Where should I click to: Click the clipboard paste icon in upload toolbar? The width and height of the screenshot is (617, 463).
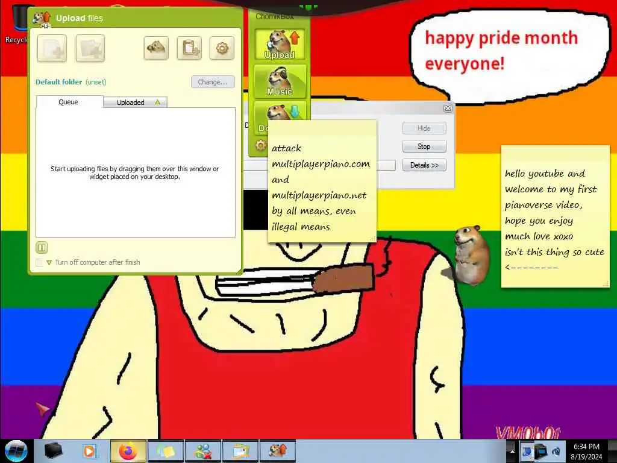point(189,48)
